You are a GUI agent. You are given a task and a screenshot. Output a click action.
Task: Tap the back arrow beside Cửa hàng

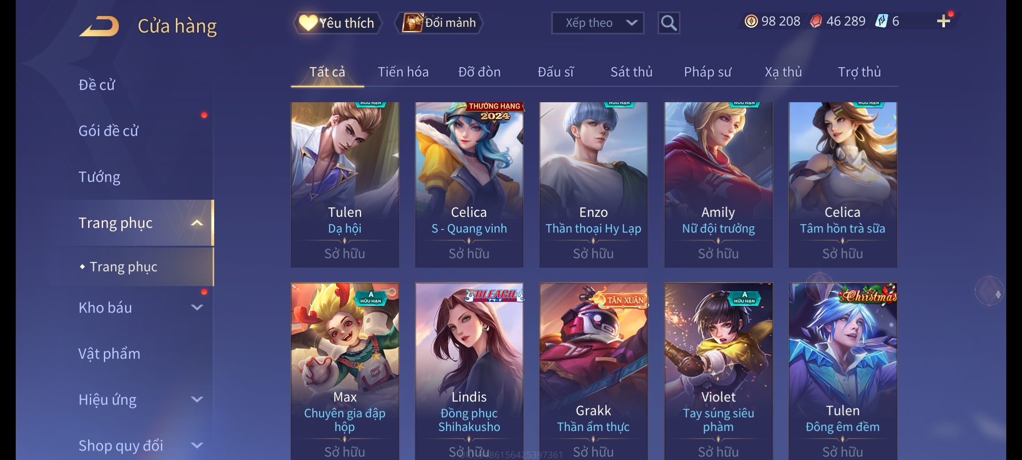(x=99, y=26)
